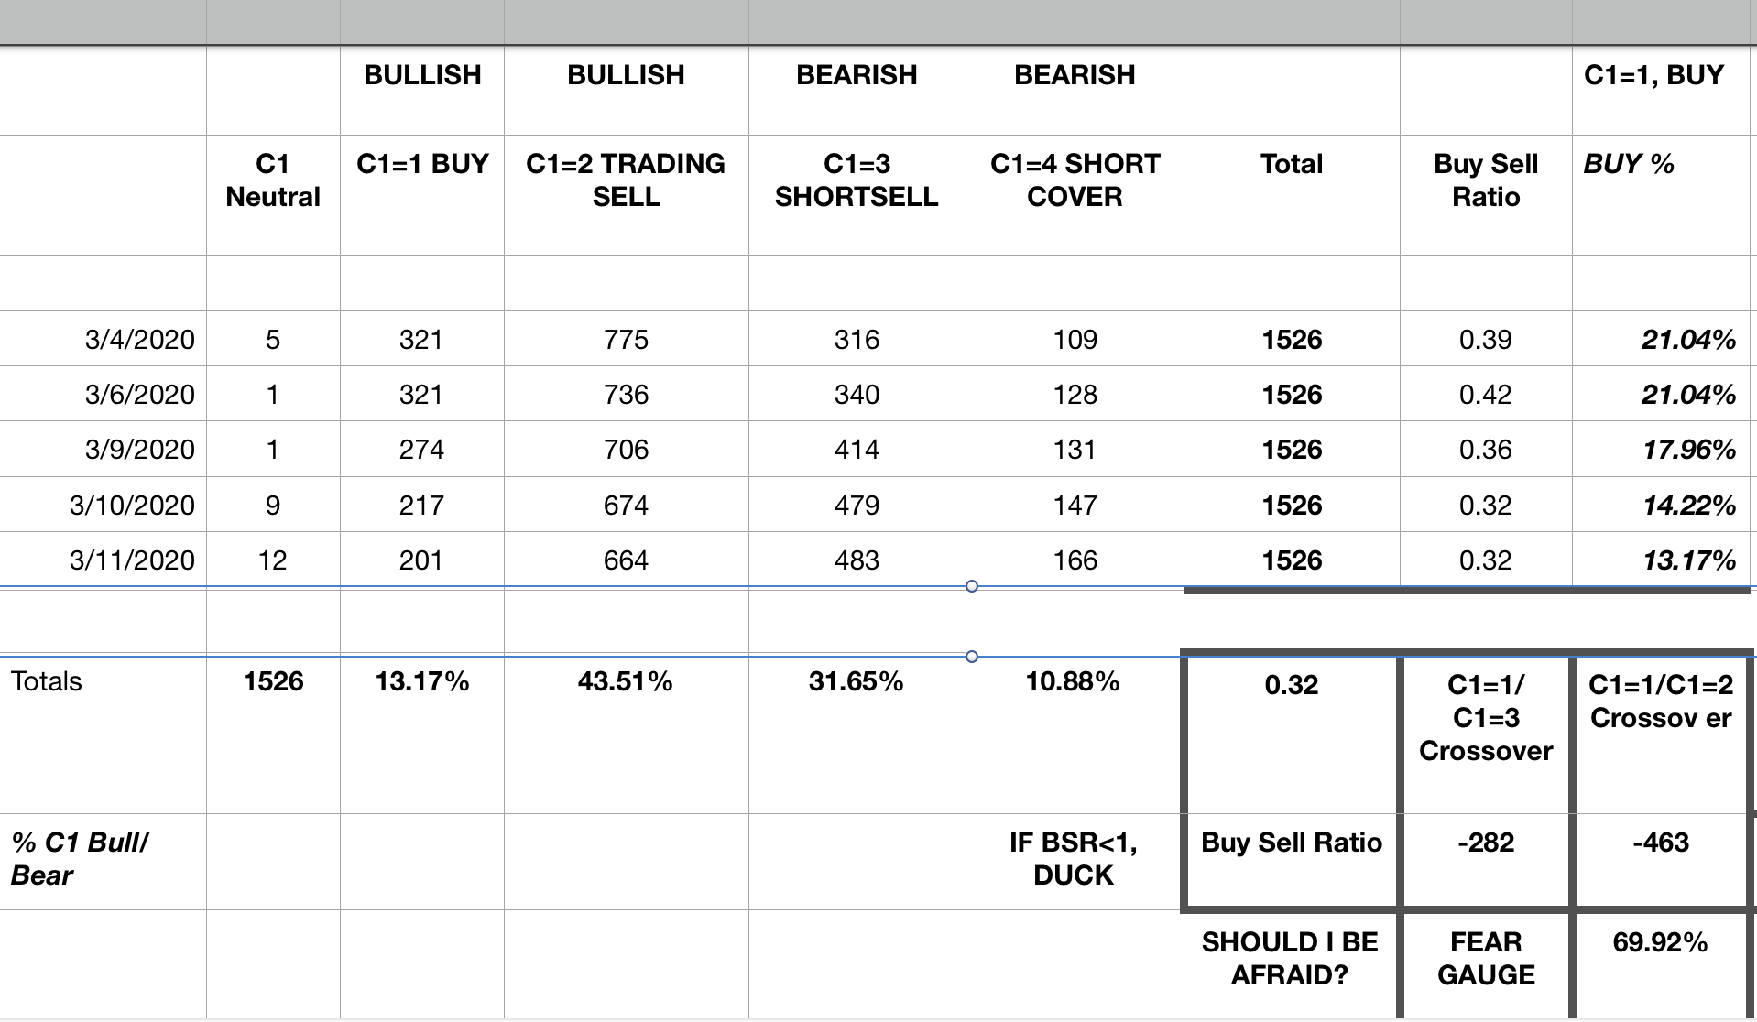Select the C1 Neutral header cell
This screenshot has height=1022, width=1757.
(273, 180)
